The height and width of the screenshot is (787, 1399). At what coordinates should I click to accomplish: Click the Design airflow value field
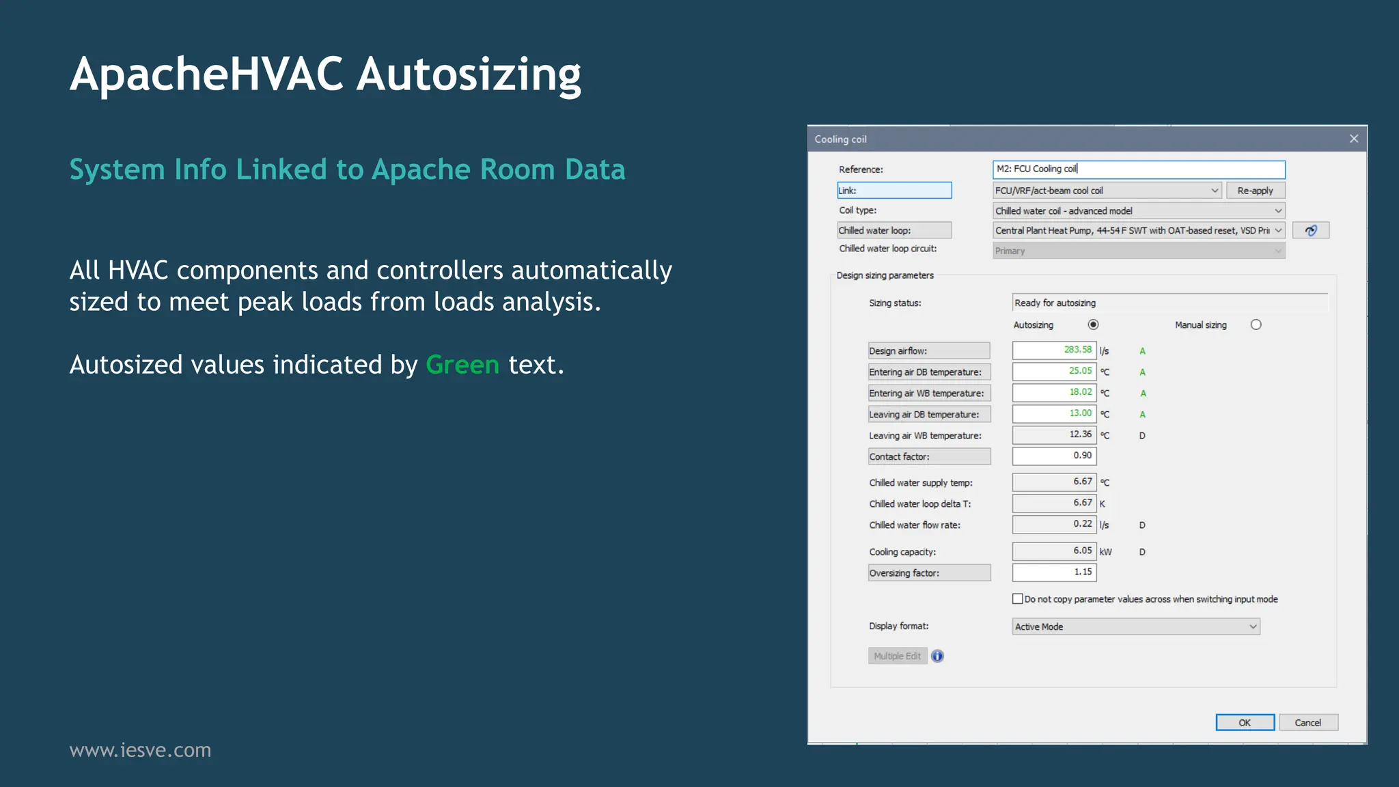[1054, 350]
